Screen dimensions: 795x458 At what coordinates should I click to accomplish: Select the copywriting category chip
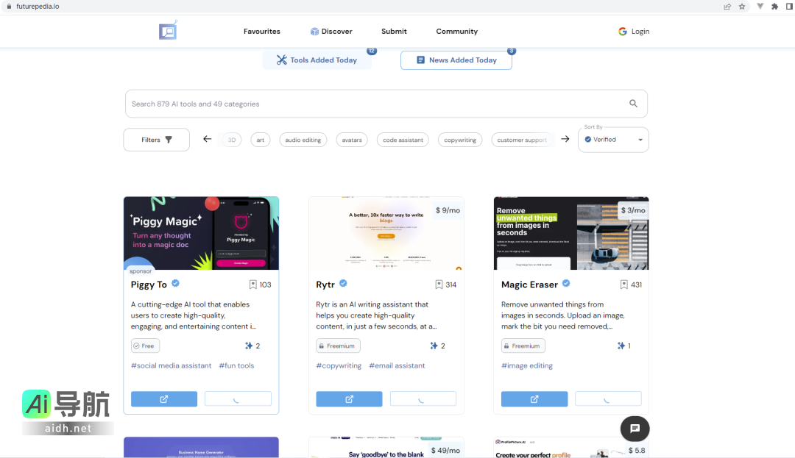[x=460, y=140]
